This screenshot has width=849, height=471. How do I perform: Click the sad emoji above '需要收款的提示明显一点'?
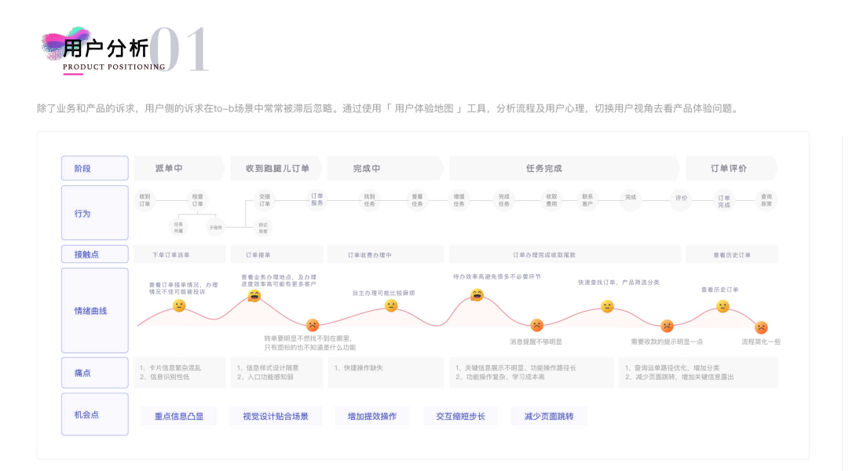coord(667,326)
